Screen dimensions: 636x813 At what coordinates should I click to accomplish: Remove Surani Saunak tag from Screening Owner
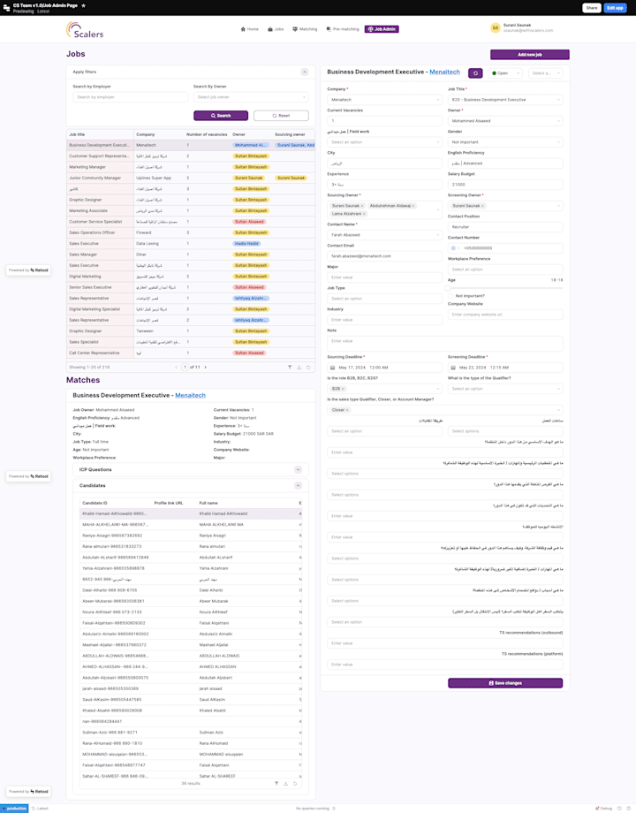[482, 206]
